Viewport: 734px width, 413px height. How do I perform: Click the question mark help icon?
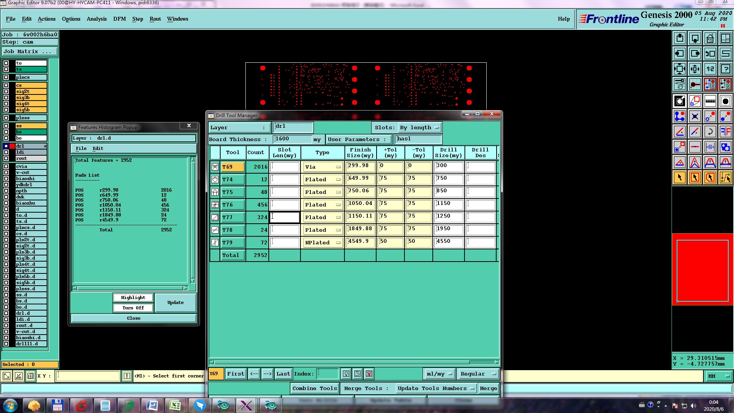tap(725, 69)
